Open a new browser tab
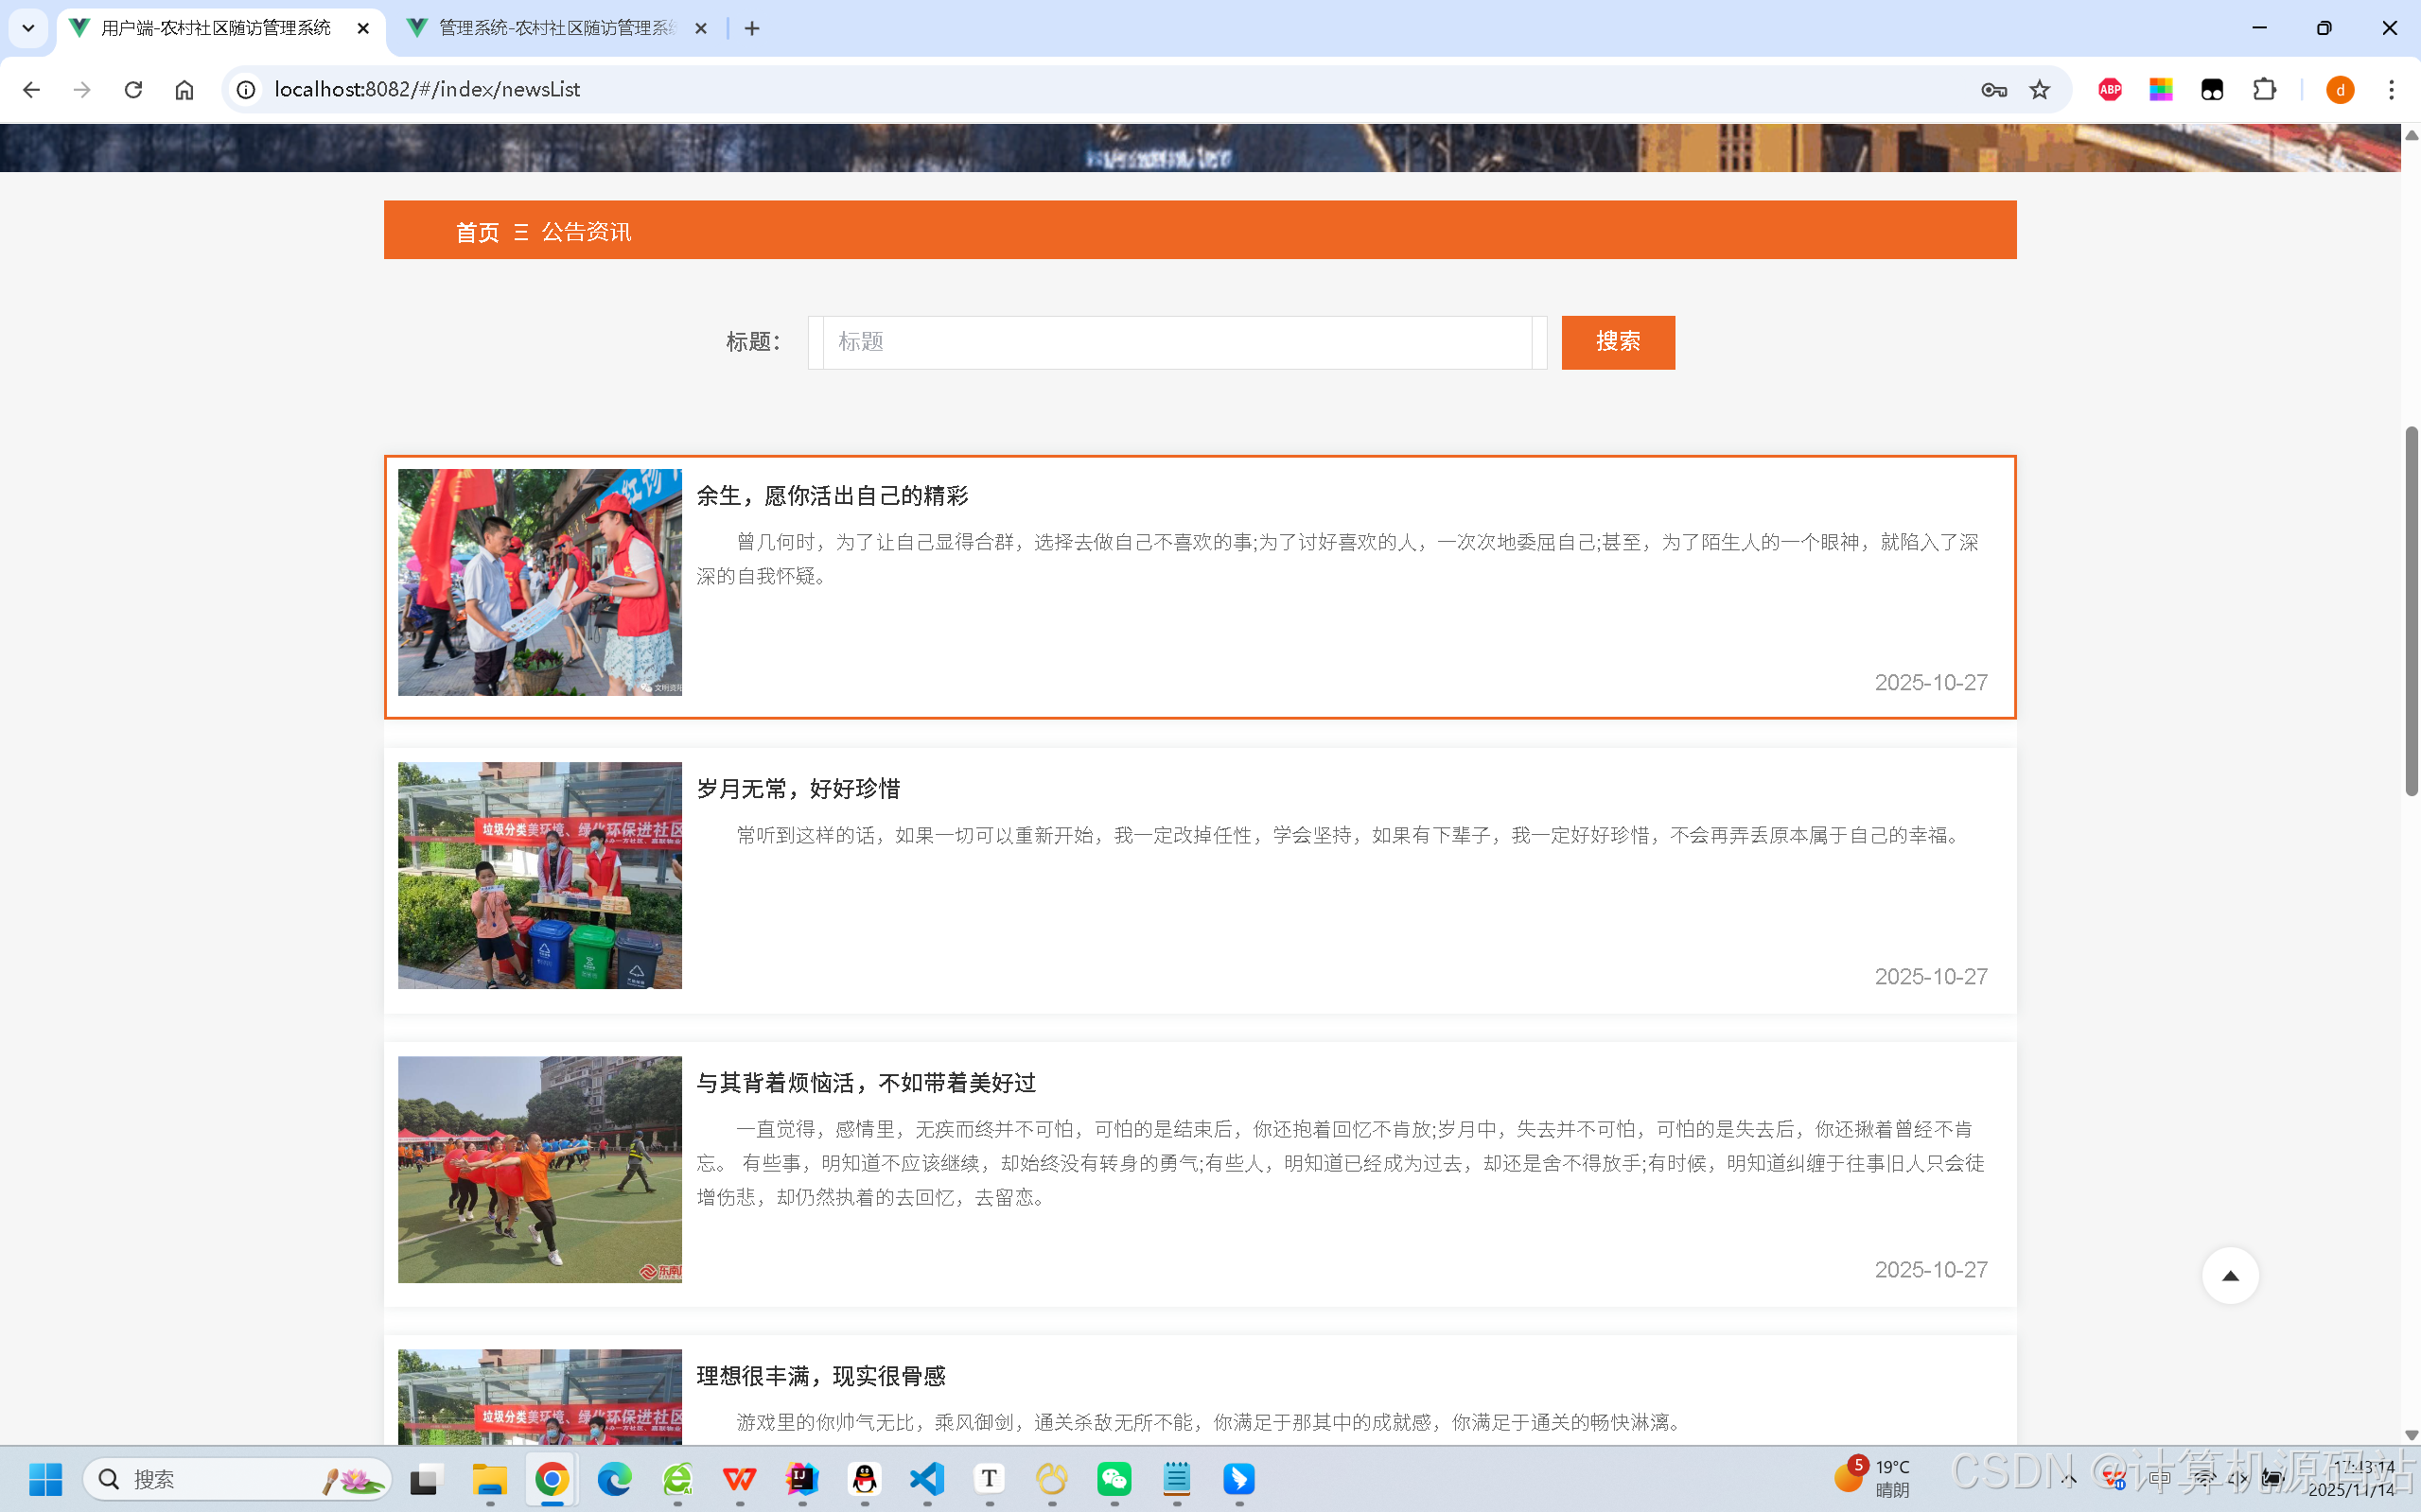This screenshot has height=1512, width=2421. tap(752, 29)
